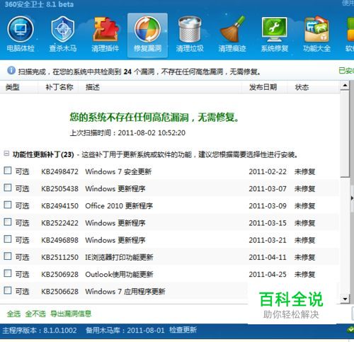Click patch name KB2498472

click(x=59, y=171)
